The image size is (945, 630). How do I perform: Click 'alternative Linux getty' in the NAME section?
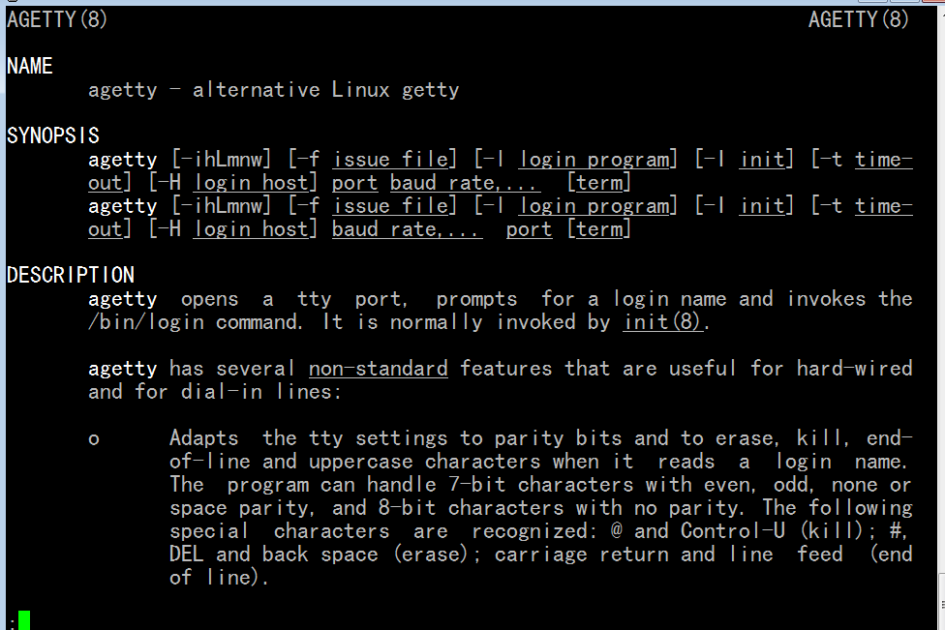[x=325, y=90]
